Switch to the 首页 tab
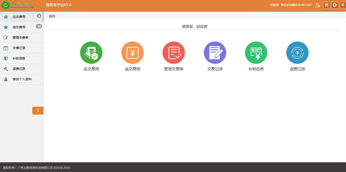Screen dimensions: 346x172 (x=52, y=16)
